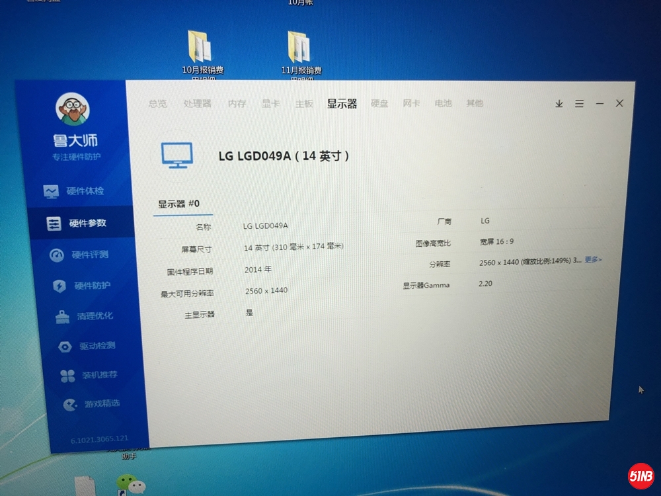Image resolution: width=661 pixels, height=496 pixels.
Task: Click the 更多> link beside resolution
Action: pos(593,260)
